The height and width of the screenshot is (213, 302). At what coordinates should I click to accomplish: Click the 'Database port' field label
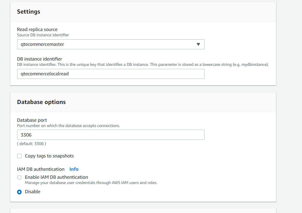tap(32, 120)
